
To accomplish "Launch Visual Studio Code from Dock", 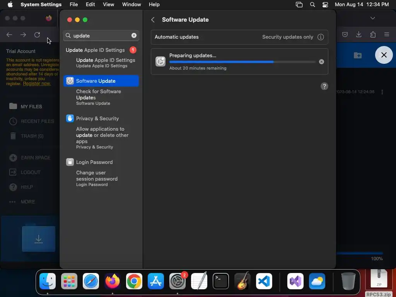I will 264,281.
